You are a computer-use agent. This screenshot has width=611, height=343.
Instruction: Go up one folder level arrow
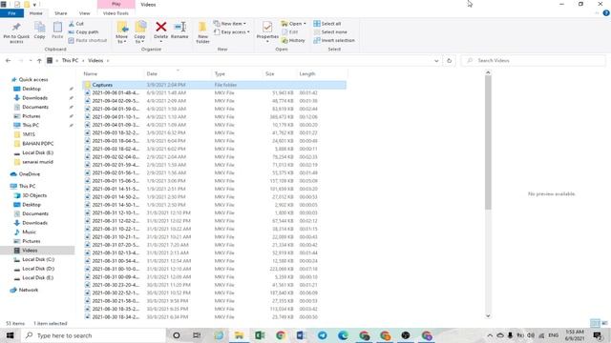[39, 61]
